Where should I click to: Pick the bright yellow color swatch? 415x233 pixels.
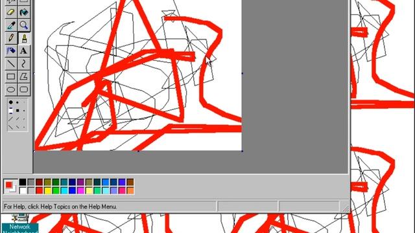47,190
